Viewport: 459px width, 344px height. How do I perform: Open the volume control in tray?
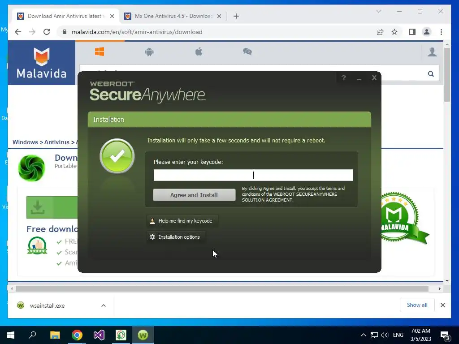tap(385, 335)
